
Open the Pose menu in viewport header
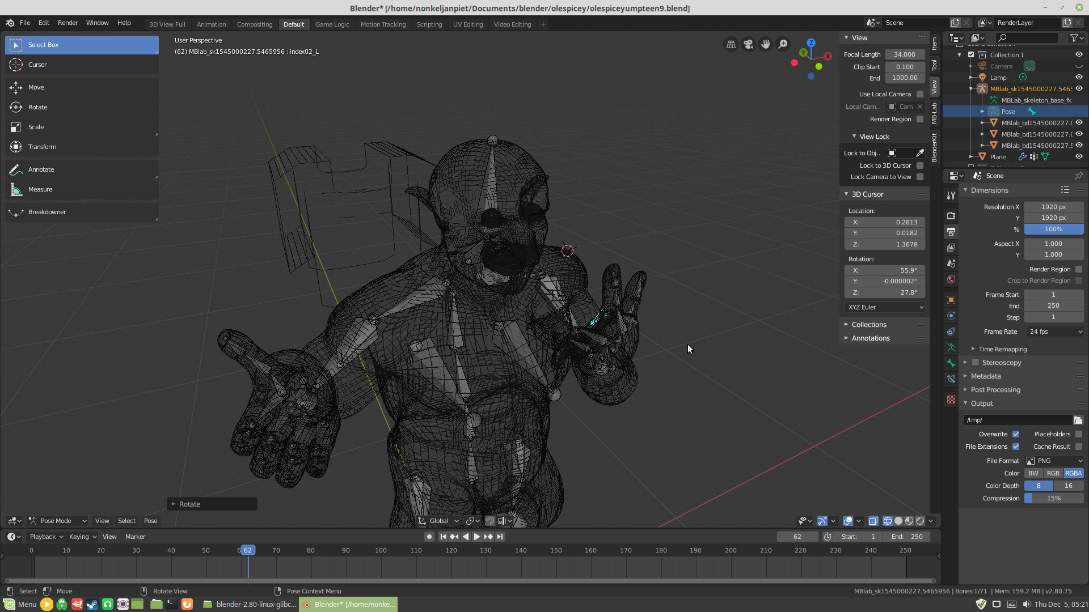point(150,521)
